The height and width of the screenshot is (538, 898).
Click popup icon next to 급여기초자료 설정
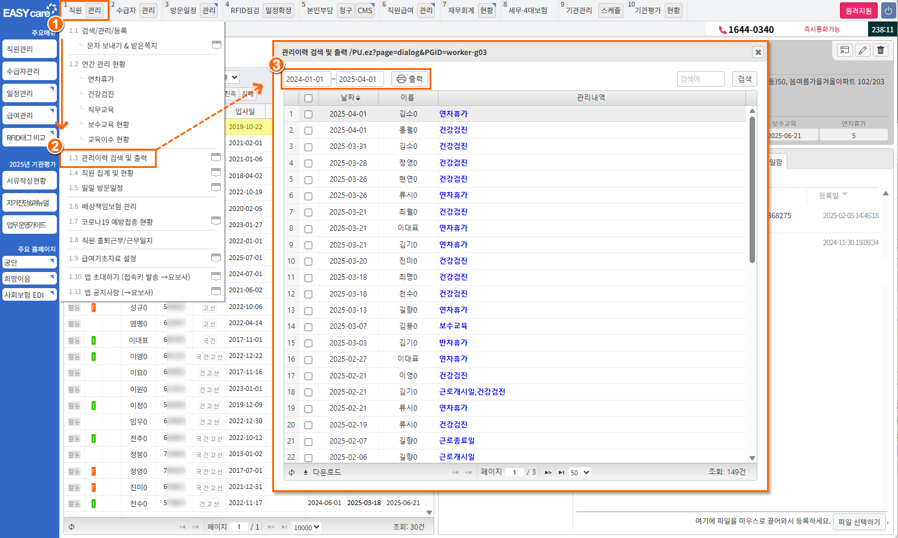(x=216, y=258)
